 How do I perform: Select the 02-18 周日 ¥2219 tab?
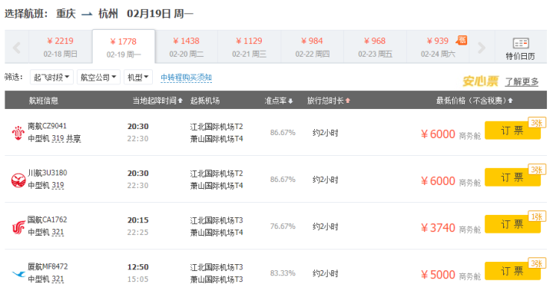[61, 48]
